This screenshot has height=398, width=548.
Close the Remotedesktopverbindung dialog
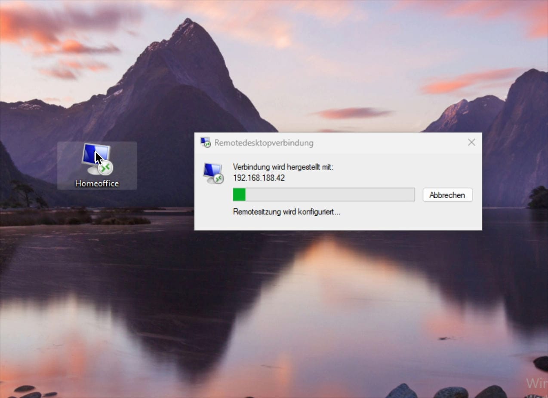coord(471,142)
